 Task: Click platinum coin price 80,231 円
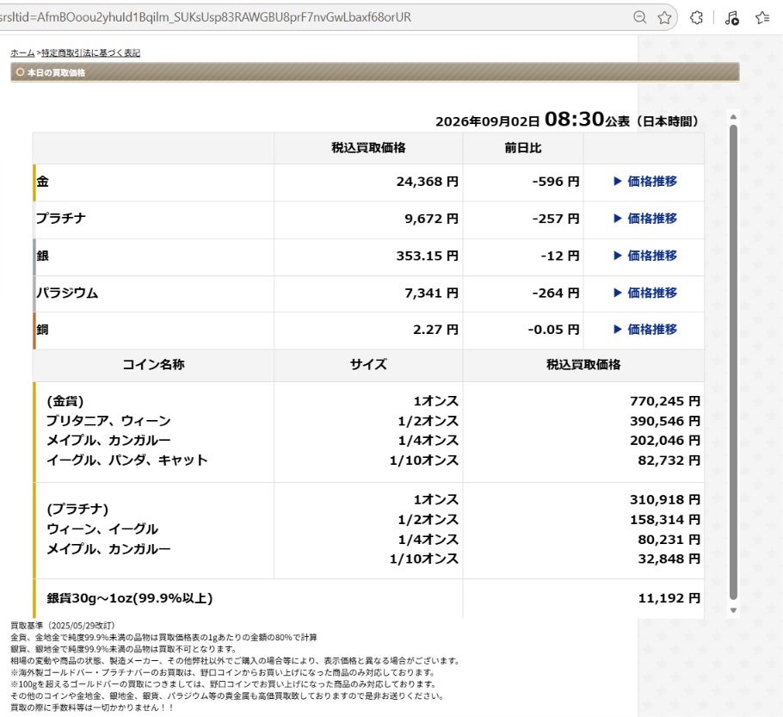669,540
